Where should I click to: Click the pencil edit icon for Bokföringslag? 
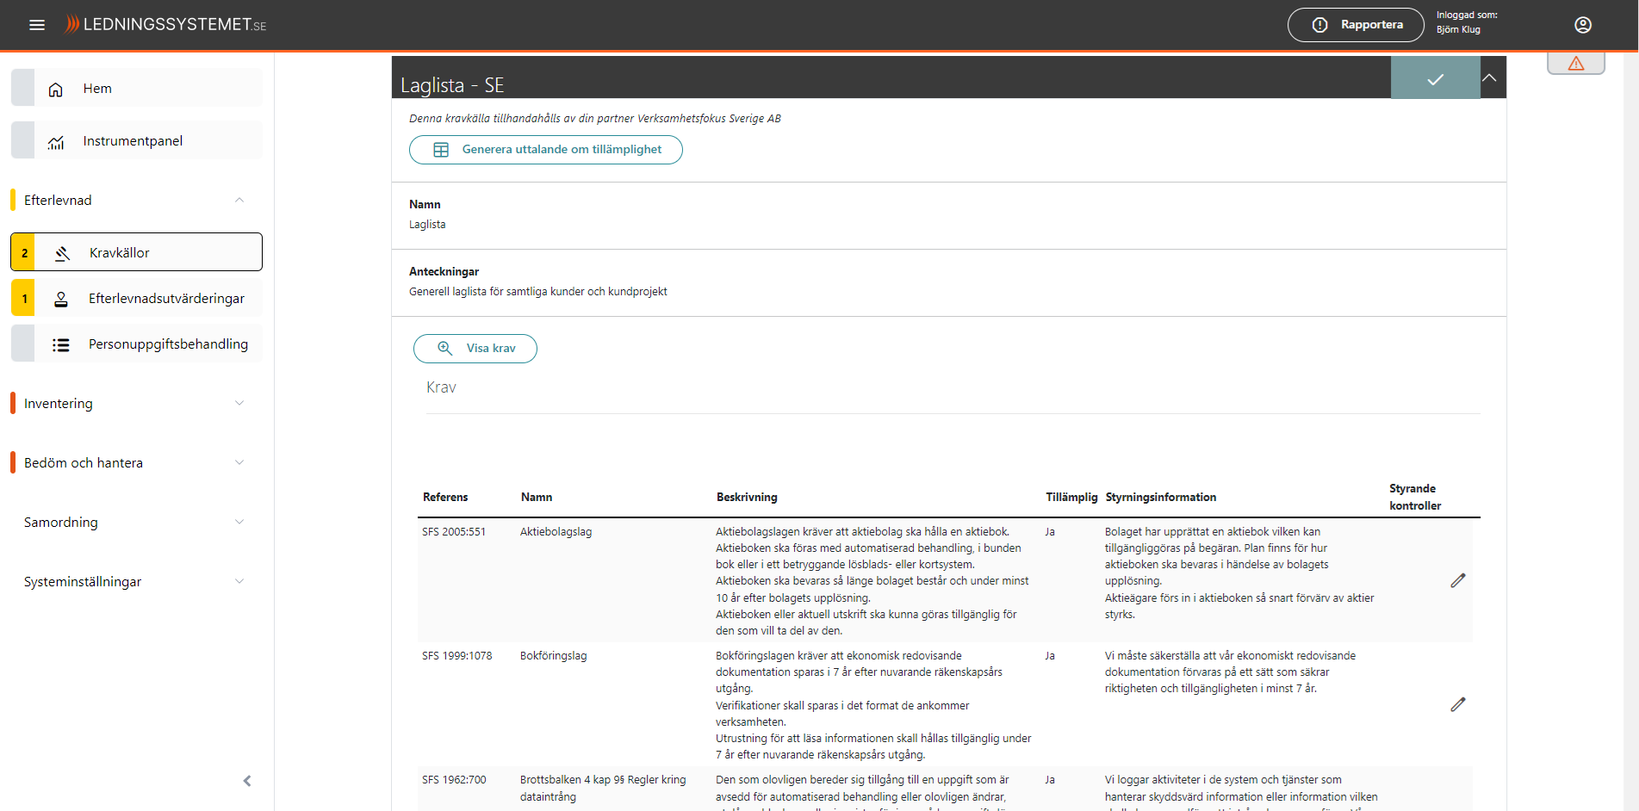(x=1457, y=705)
